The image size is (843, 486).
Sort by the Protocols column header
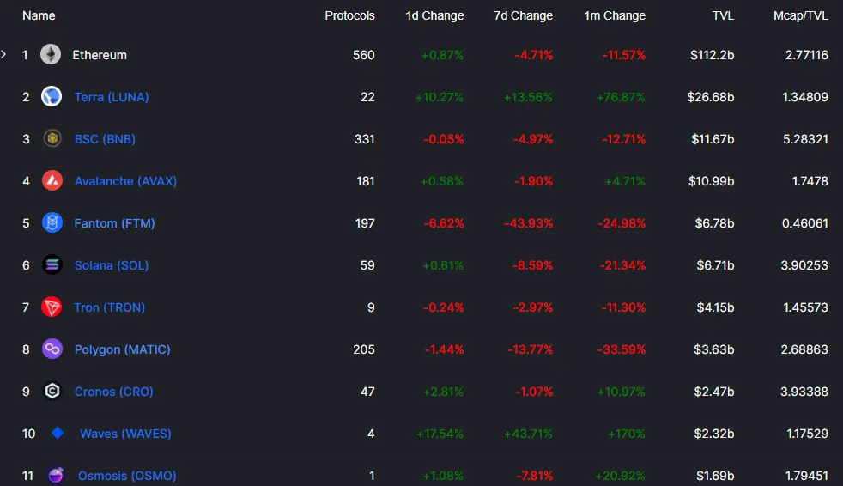coord(349,15)
